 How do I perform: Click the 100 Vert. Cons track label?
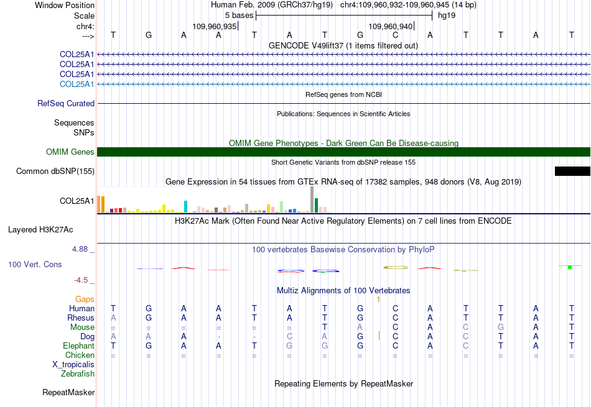[x=35, y=265]
